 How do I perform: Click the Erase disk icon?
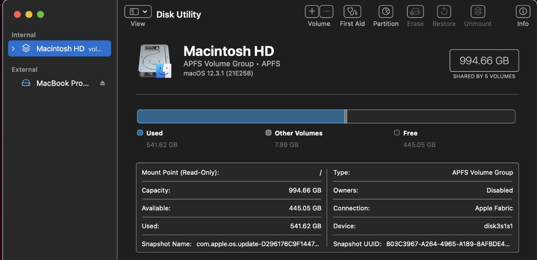(x=415, y=11)
